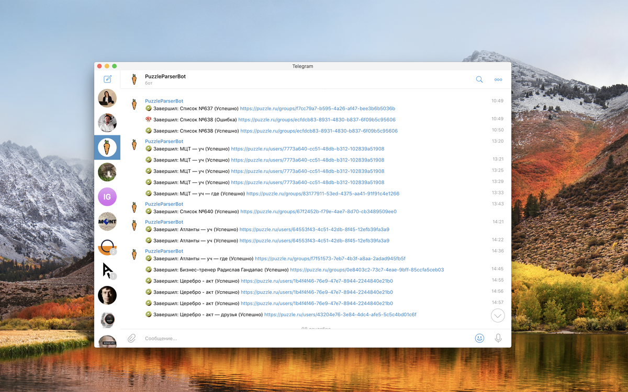Open the link in the Список №638 (Ошибка) message
Viewport: 628px width, 392px height.
[317, 120]
